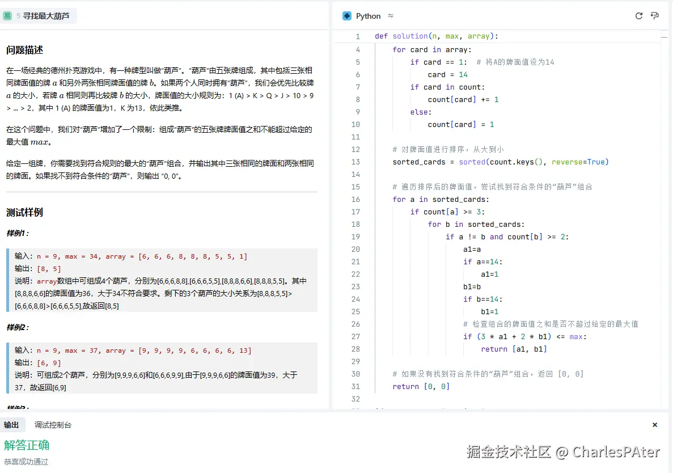This screenshot has width=673, height=473.
Task: Click the run icon at the top right
Action: pos(654,16)
